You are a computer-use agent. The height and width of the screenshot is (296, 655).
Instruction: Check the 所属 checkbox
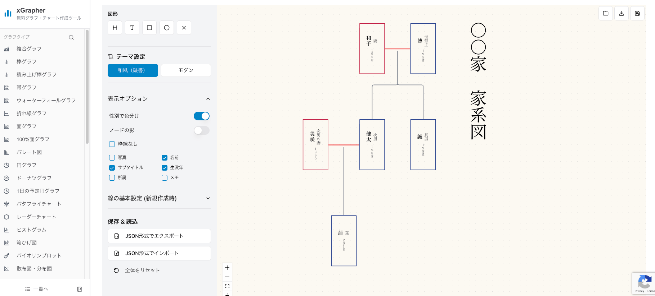coord(112,178)
